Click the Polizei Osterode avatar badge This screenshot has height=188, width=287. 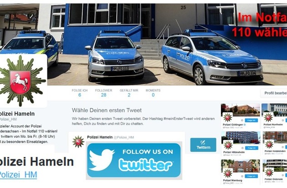click(x=269, y=172)
